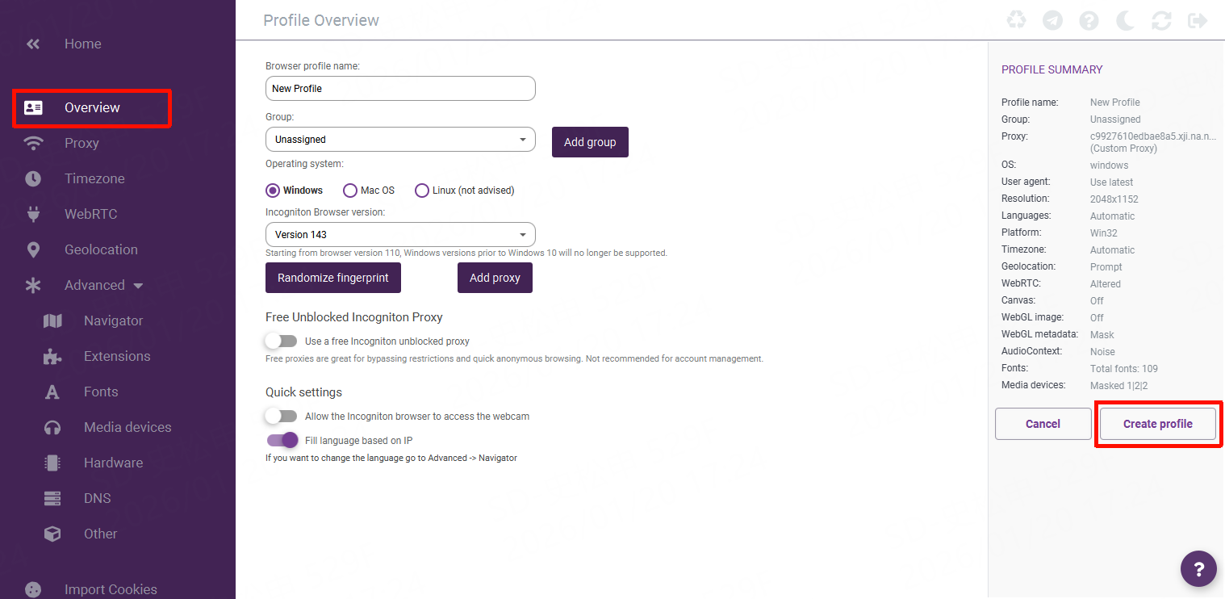Open the recycle bin icon in header

tap(1016, 20)
